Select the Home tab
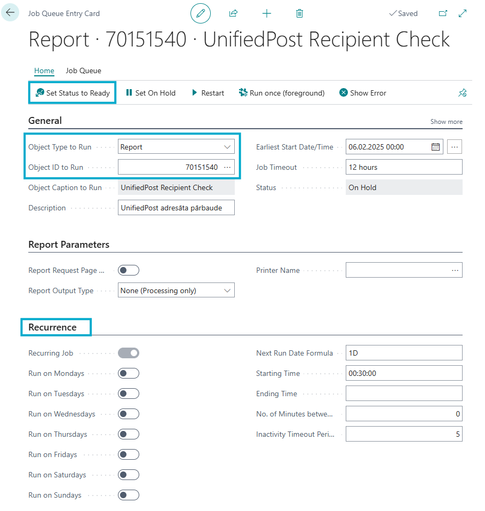This screenshot has height=511, width=485. point(44,70)
